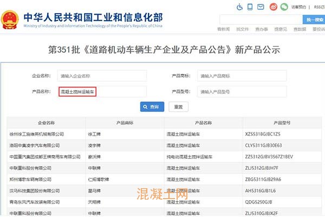Click the email envelope icon
325x217 pixels.
pyautogui.click(x=261, y=7)
